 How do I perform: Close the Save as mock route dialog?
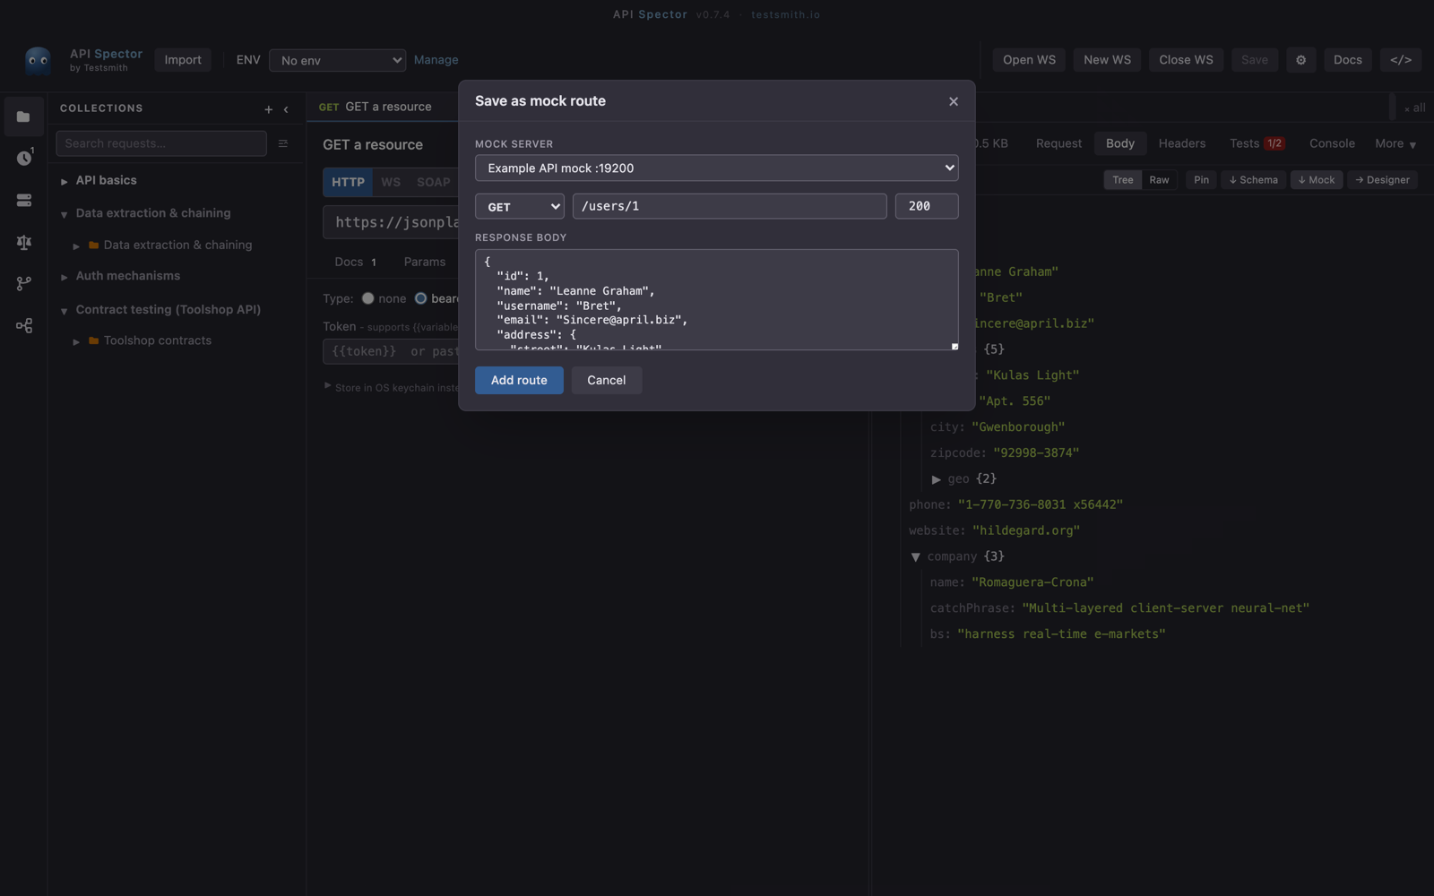(954, 101)
